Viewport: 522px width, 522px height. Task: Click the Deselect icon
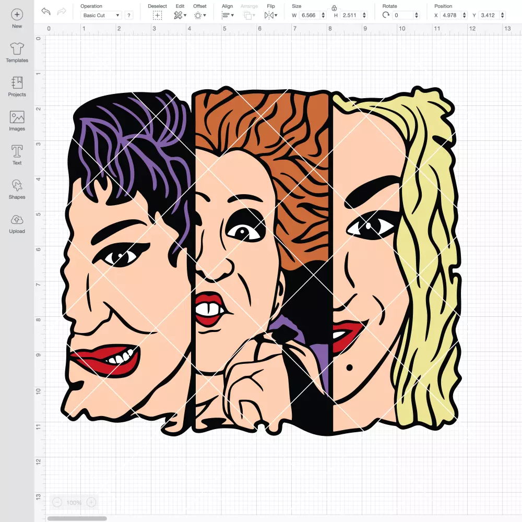158,15
